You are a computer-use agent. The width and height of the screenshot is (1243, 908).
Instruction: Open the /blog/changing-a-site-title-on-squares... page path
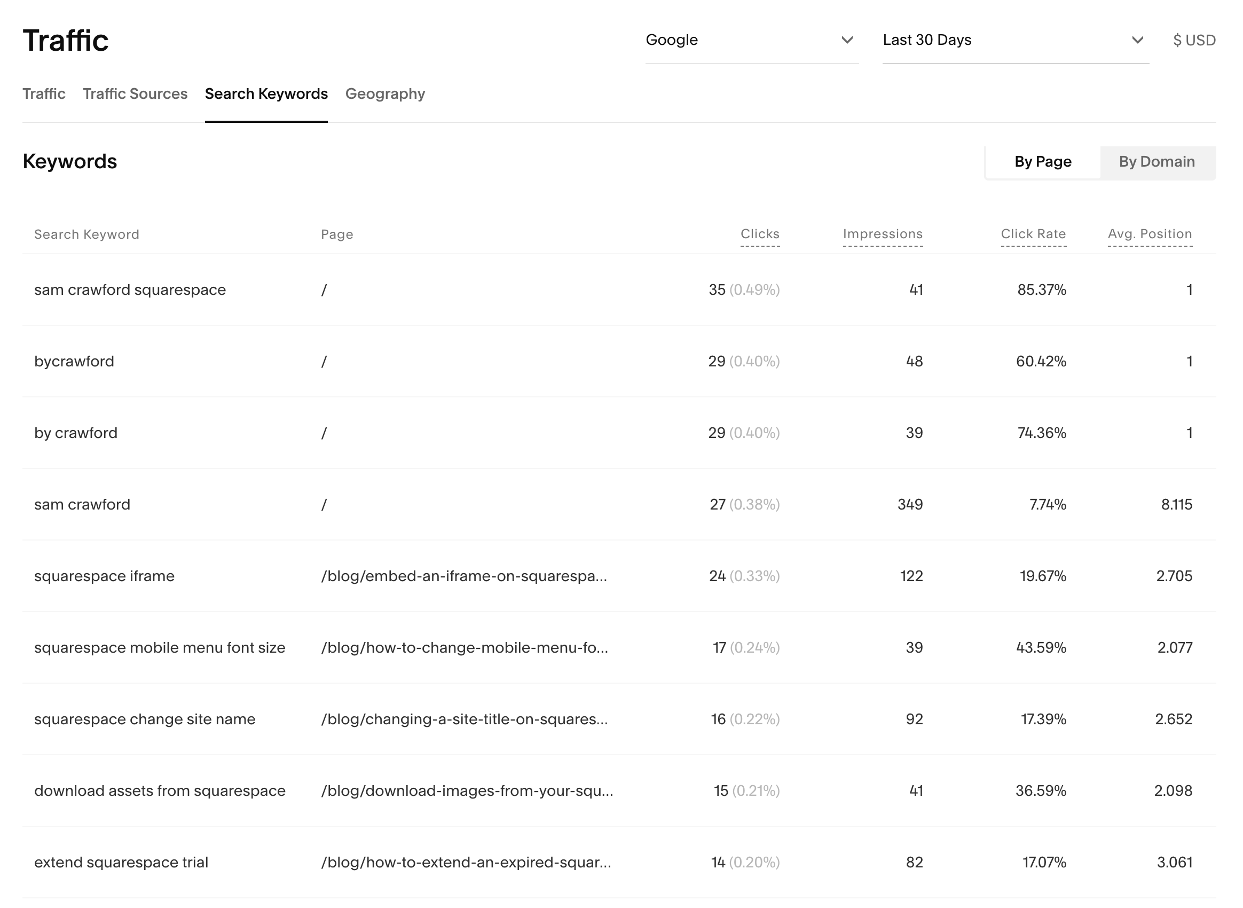pyautogui.click(x=465, y=719)
